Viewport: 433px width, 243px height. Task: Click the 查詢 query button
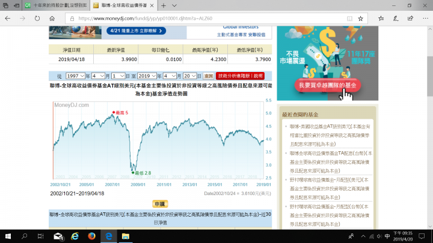coord(209,76)
